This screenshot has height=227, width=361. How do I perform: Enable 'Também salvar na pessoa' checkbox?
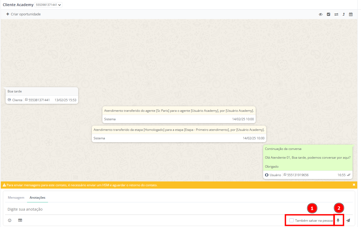tap(292, 220)
